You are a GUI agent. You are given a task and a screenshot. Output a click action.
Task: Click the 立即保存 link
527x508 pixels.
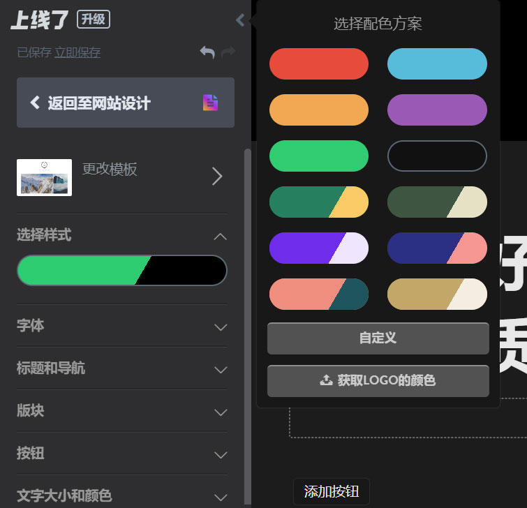click(77, 52)
